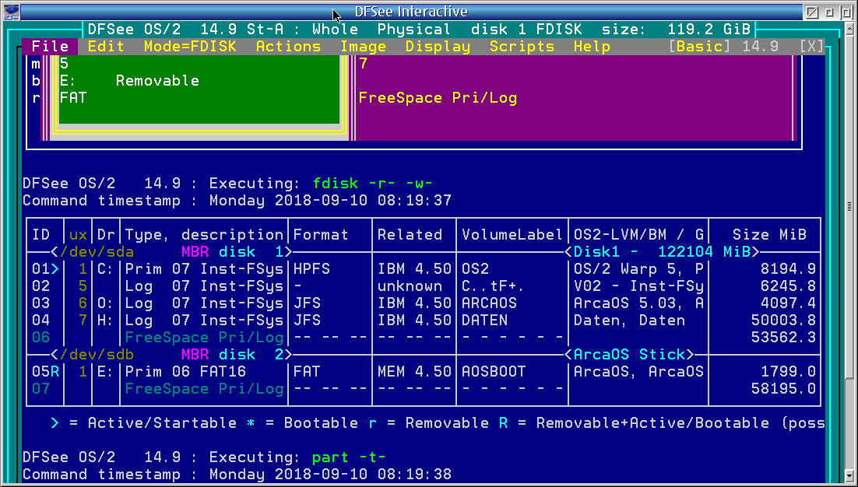Select partition row 05R AOSBOOT
The height and width of the screenshot is (487, 858).
click(x=424, y=371)
